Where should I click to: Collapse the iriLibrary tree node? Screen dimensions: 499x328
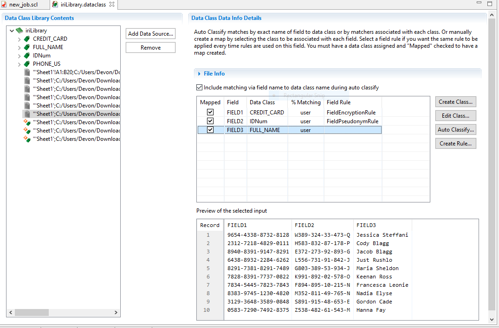pos(12,31)
